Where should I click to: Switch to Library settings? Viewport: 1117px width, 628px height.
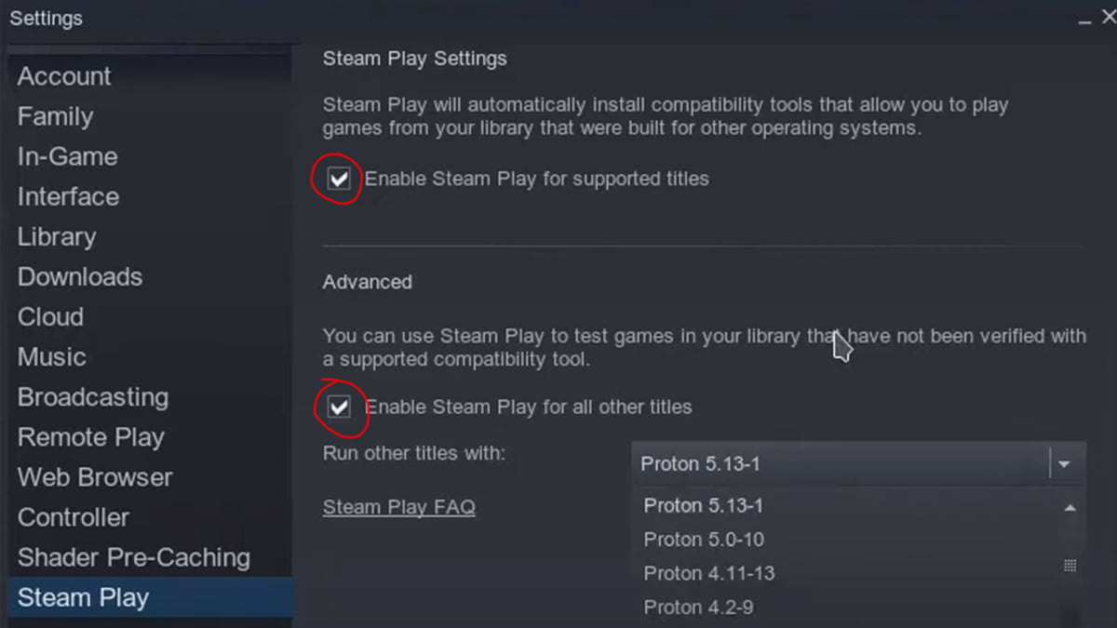coord(57,236)
